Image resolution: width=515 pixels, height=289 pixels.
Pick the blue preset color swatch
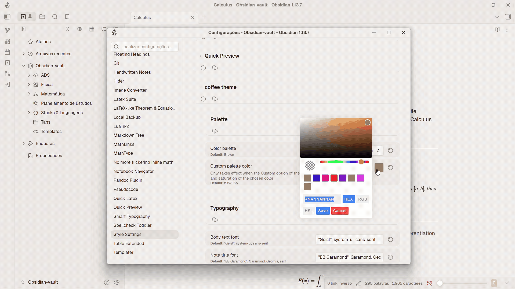point(316,178)
